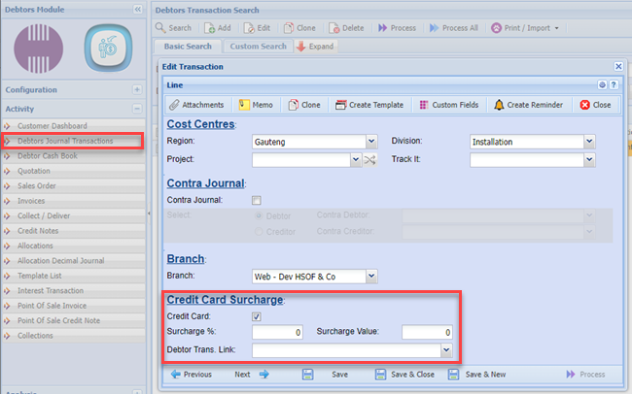Click the purple circular module logo

click(x=39, y=49)
